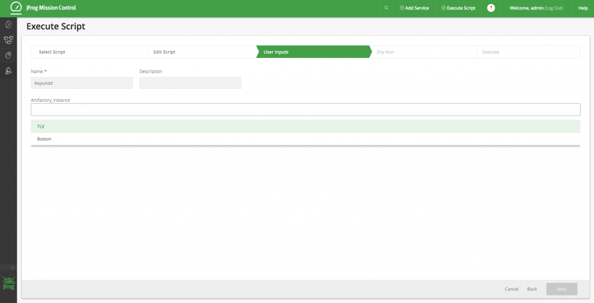594x303 pixels.
Task: Click the Back link
Action: 532,289
